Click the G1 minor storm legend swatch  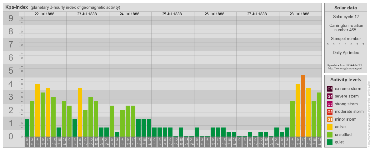click(330, 119)
